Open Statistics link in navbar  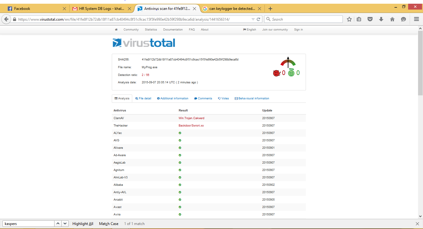pyautogui.click(x=151, y=30)
